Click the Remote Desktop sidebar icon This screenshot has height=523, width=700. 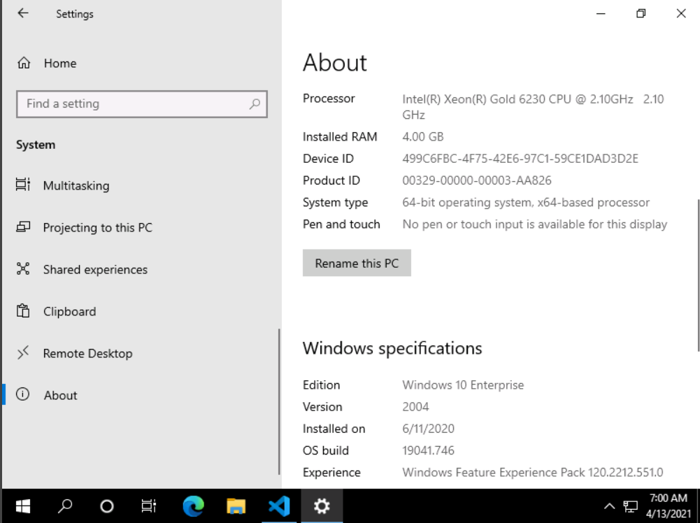coord(23,353)
